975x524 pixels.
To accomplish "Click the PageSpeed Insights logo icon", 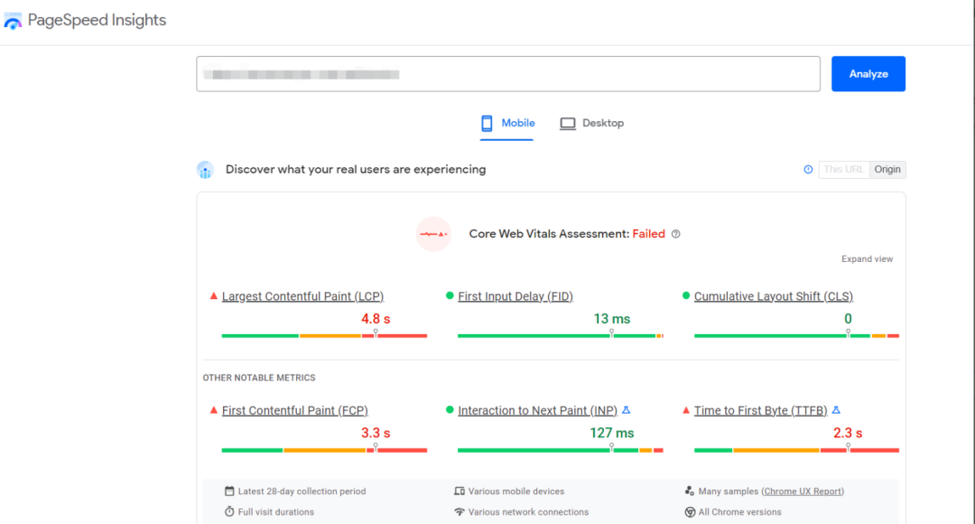I will point(13,21).
